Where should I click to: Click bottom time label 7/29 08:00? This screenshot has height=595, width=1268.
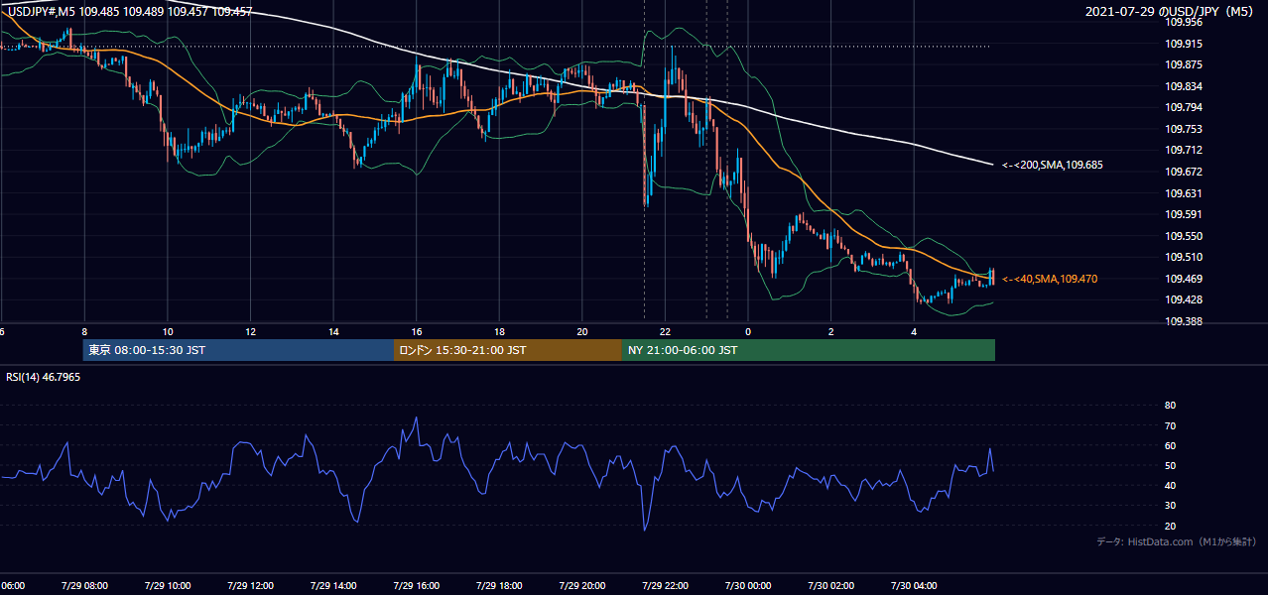coord(84,586)
